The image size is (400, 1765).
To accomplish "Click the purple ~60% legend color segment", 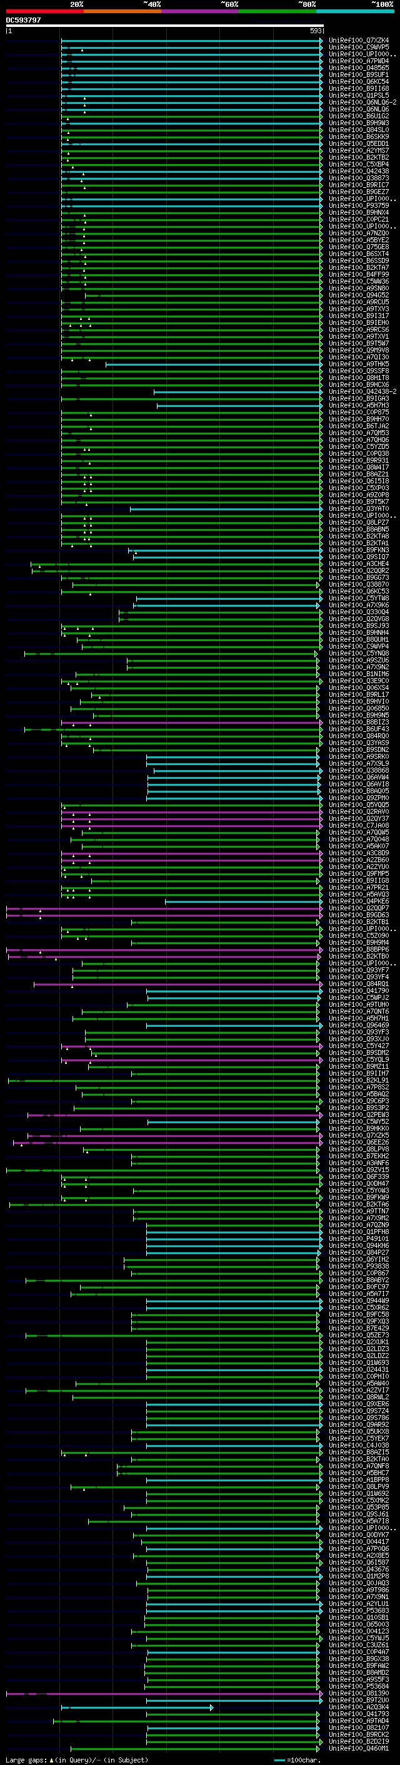I will tap(199, 11).
